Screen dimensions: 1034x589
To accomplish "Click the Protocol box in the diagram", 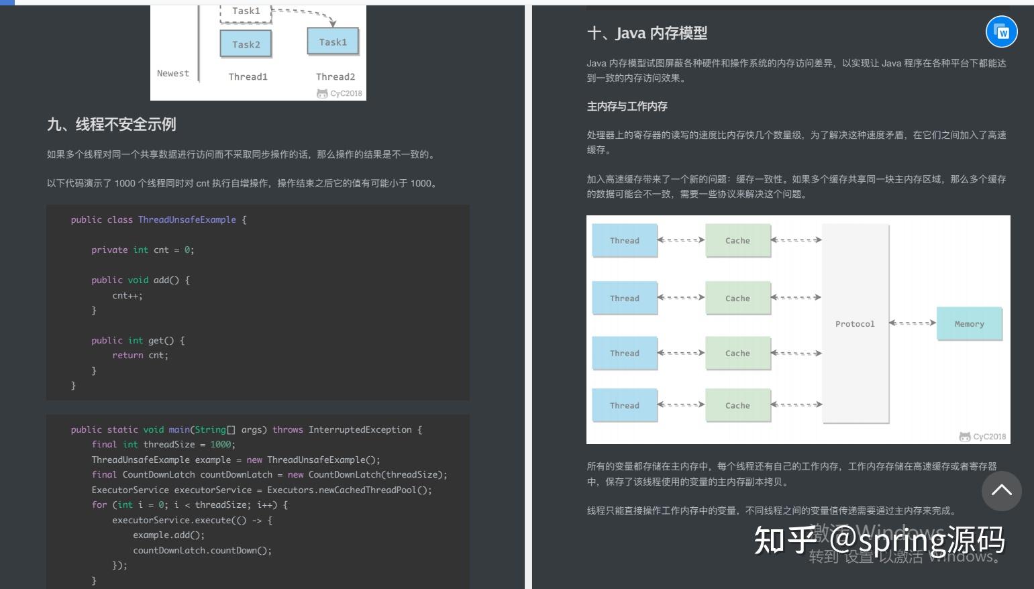I will click(854, 323).
